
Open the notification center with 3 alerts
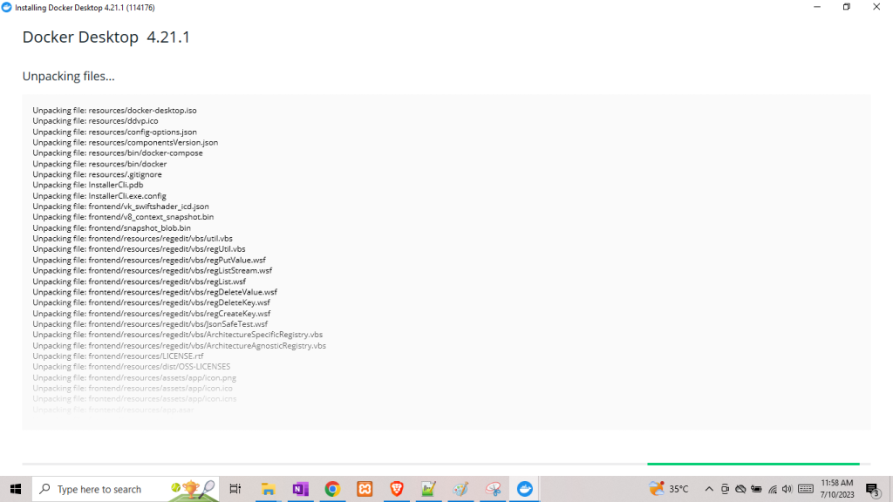(872, 489)
